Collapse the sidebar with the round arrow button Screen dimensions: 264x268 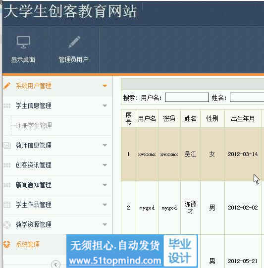click(x=55, y=265)
